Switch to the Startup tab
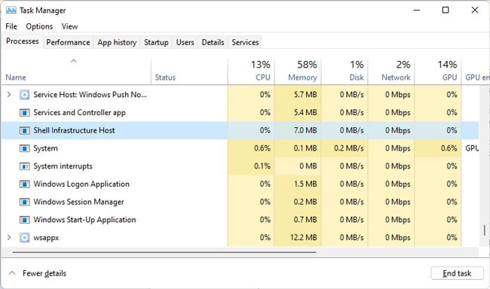 [x=156, y=42]
